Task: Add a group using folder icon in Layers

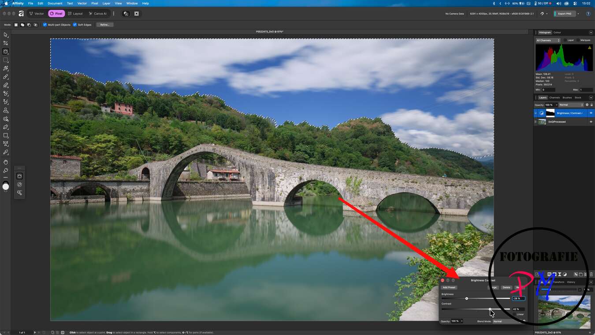Action: pos(581,275)
